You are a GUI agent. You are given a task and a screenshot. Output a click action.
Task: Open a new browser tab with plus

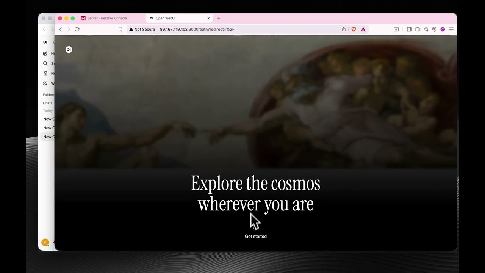[x=219, y=18]
